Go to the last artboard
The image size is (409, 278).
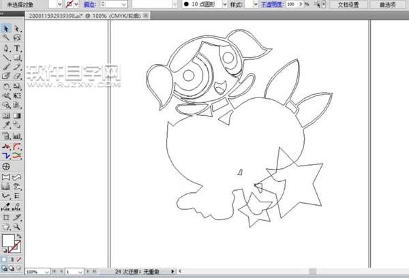[95, 271]
